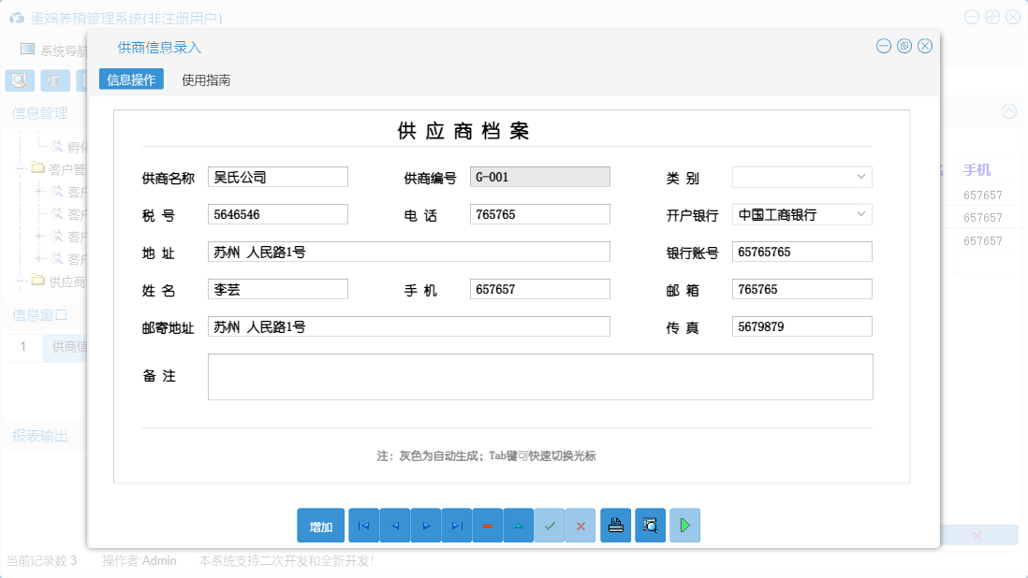Go to the previous supplier record
The width and height of the screenshot is (1028, 578).
394,526
